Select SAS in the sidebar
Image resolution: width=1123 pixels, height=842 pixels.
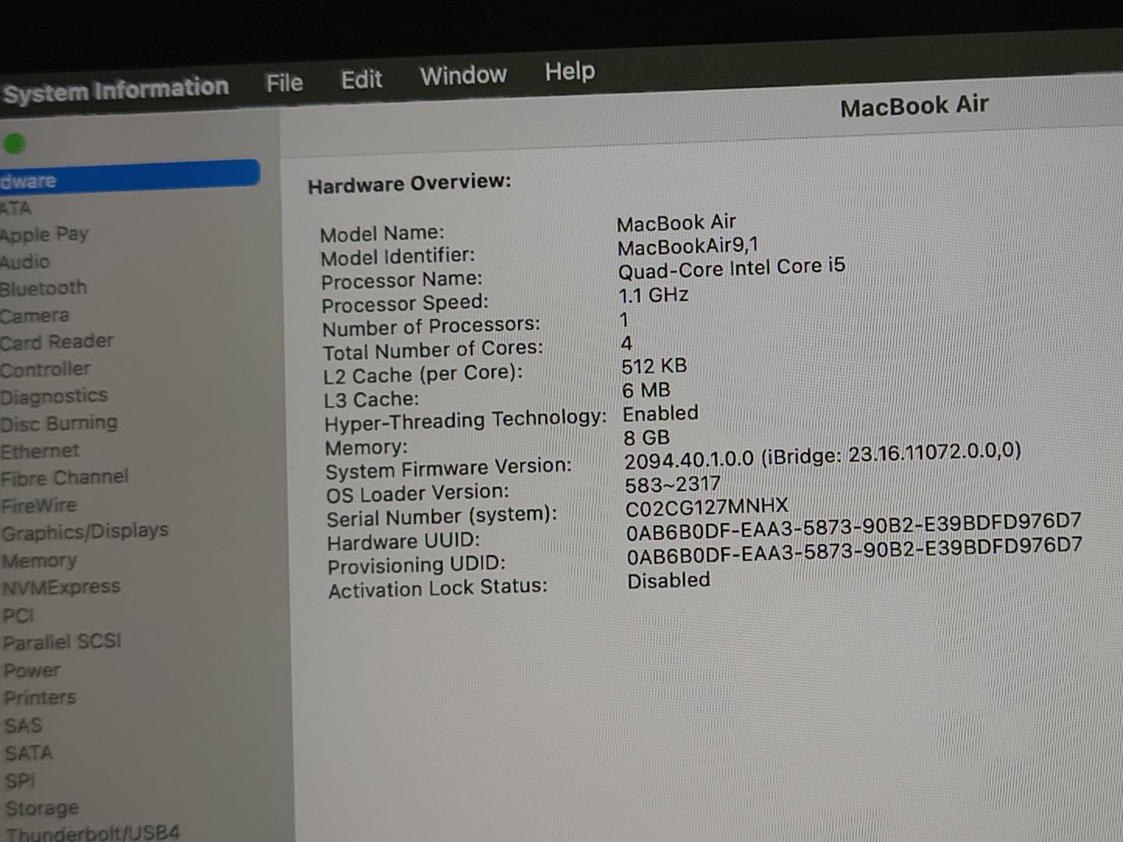(x=23, y=725)
